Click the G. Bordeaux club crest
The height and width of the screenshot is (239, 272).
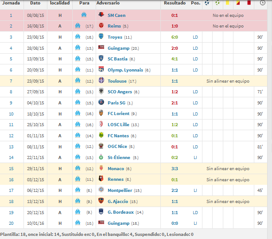(x=101, y=212)
